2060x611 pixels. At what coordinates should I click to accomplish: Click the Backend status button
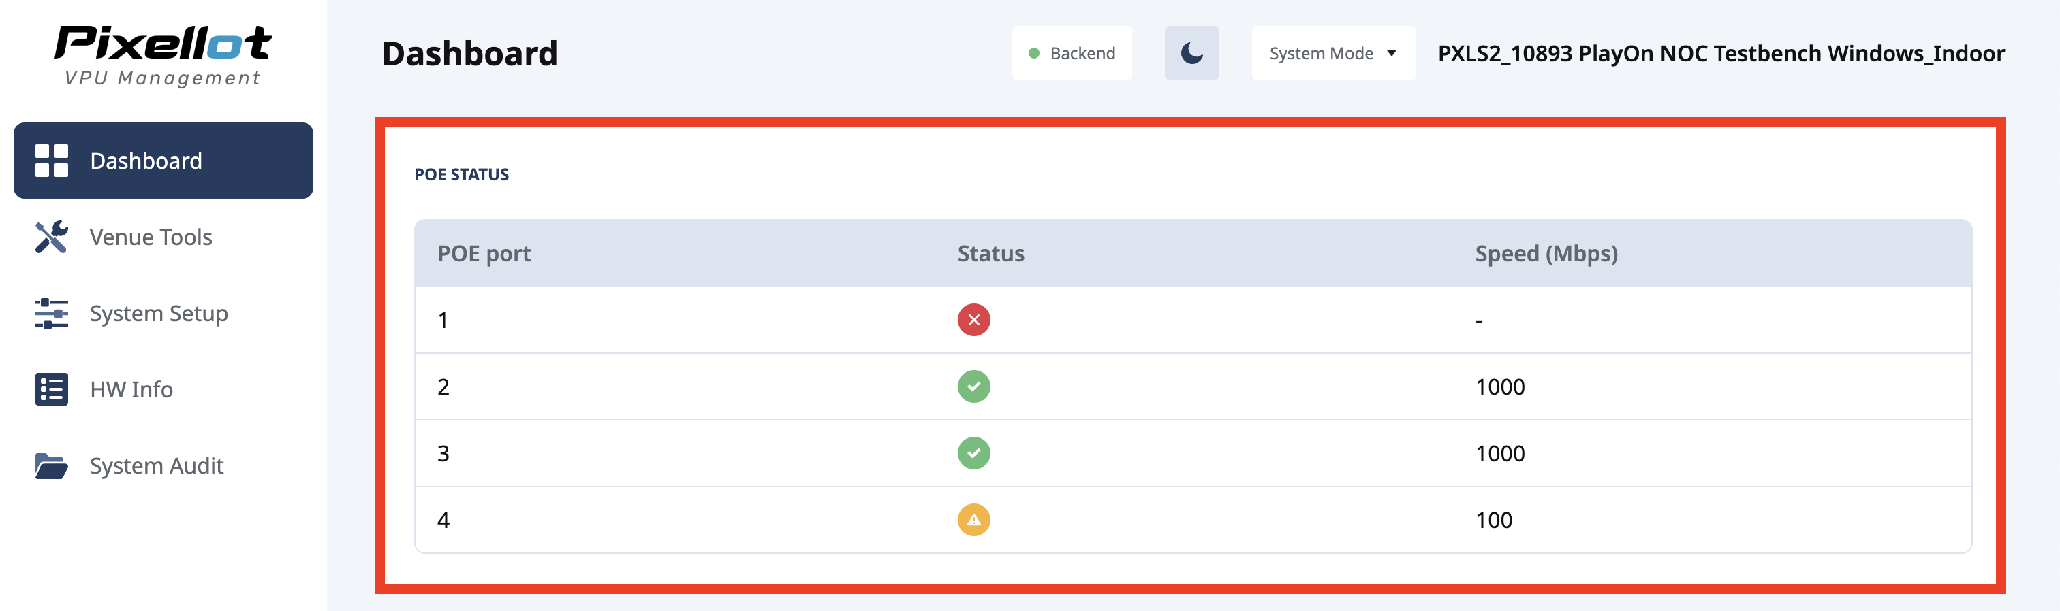click(x=1072, y=54)
